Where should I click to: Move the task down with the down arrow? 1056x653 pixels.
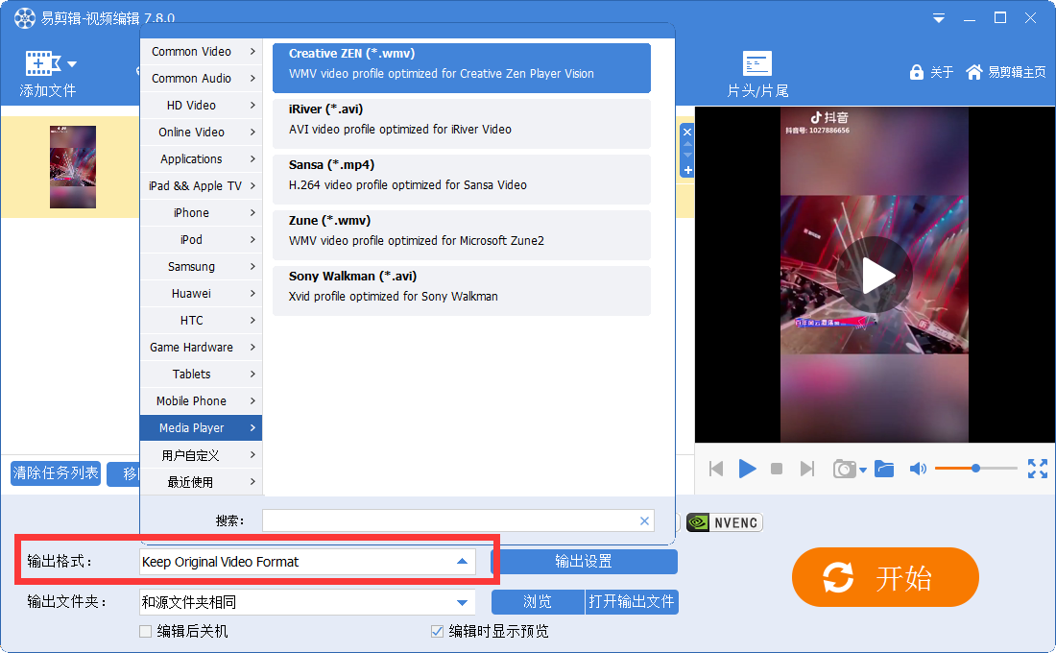[687, 156]
